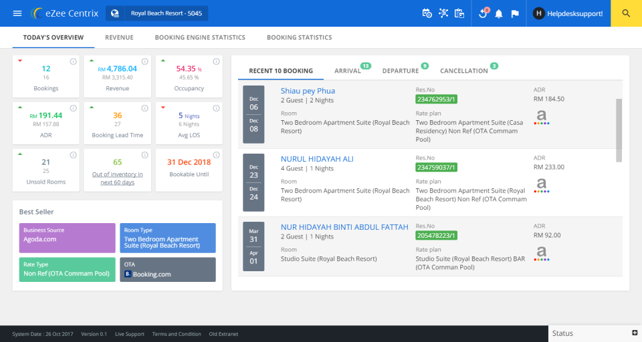Click the Booking.com B icon in OTA tile
Viewport: 642px width, 342px height.
(128, 274)
